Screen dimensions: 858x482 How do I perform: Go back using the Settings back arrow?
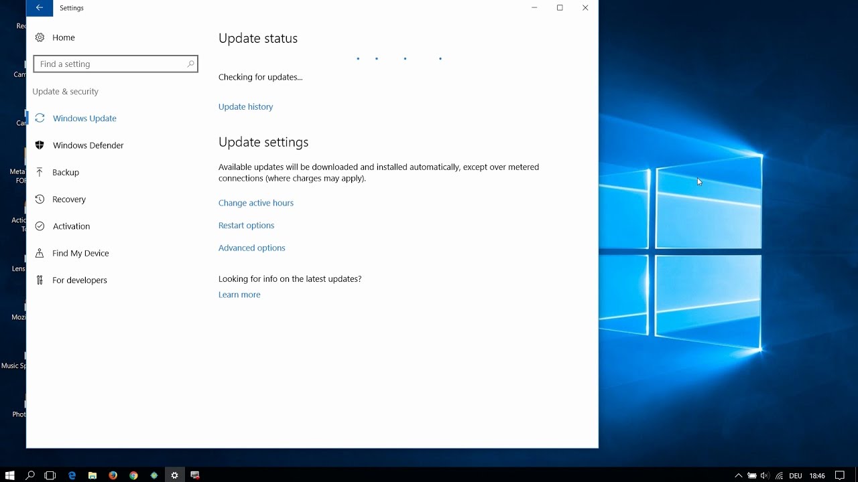[x=40, y=8]
